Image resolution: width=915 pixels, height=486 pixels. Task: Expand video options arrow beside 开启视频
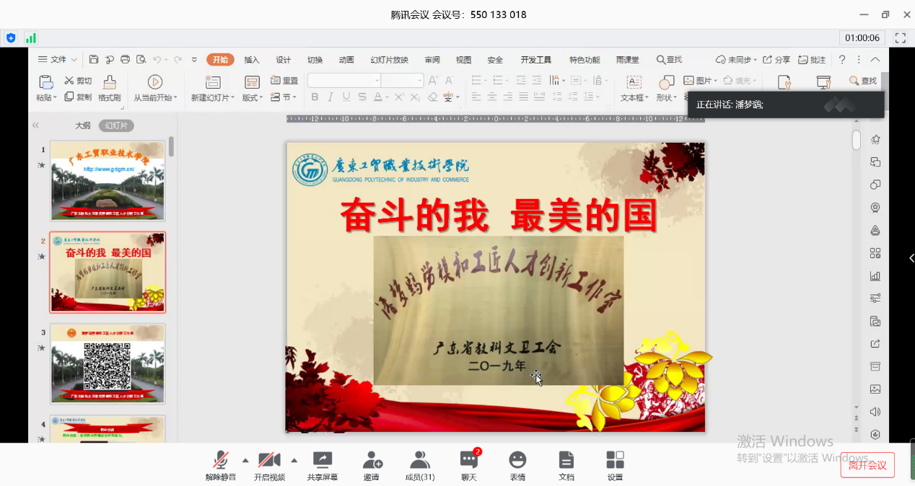[x=294, y=460]
